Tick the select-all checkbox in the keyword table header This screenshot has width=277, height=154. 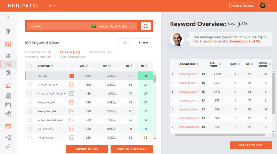point(30,66)
